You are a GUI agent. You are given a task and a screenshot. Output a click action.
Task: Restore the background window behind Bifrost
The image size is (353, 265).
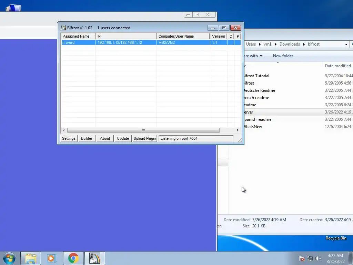click(197, 14)
